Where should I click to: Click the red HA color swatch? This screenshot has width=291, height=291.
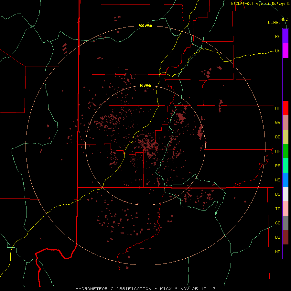click(286, 108)
